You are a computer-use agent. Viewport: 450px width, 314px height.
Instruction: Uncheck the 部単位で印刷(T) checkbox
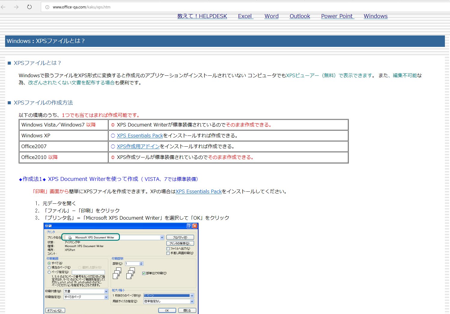coord(144,273)
